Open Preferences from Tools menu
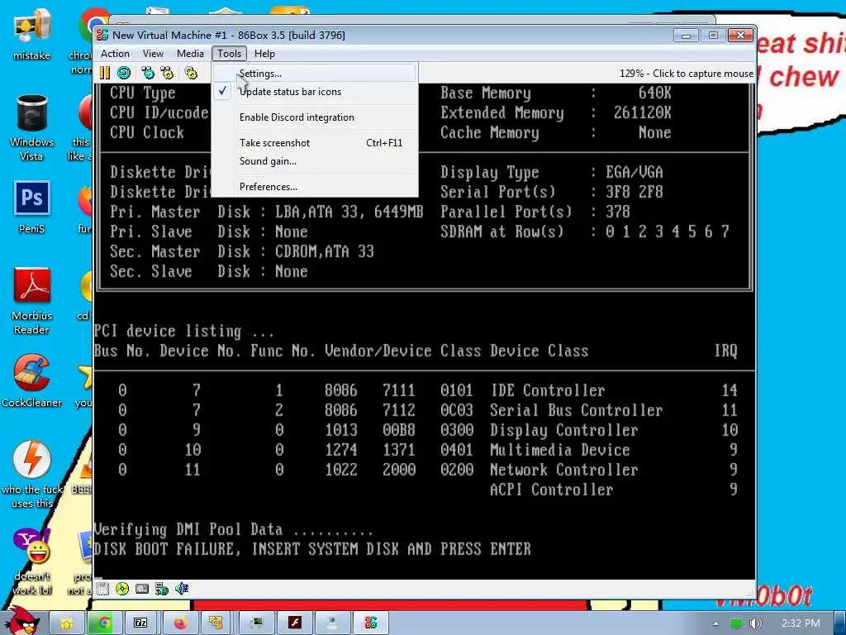Viewport: 846px width, 635px height. pyautogui.click(x=315, y=186)
